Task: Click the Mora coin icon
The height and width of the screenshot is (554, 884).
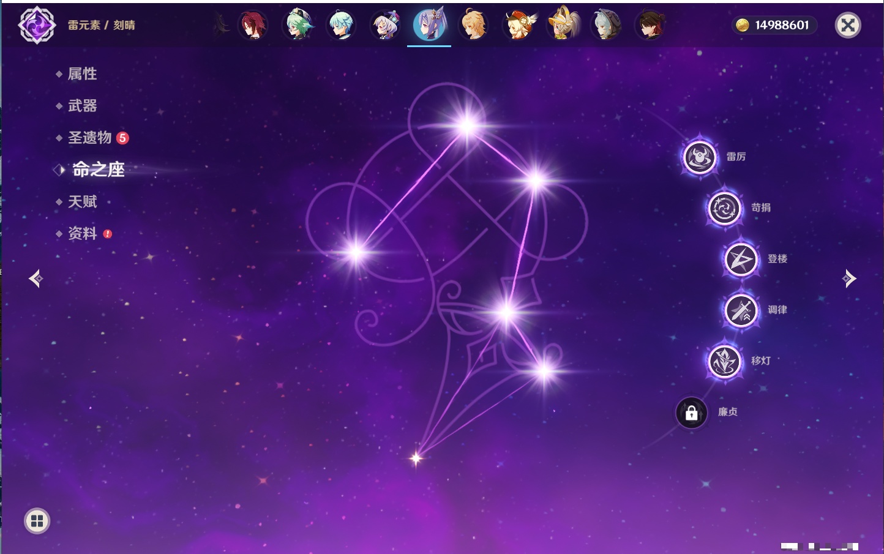Action: point(742,25)
